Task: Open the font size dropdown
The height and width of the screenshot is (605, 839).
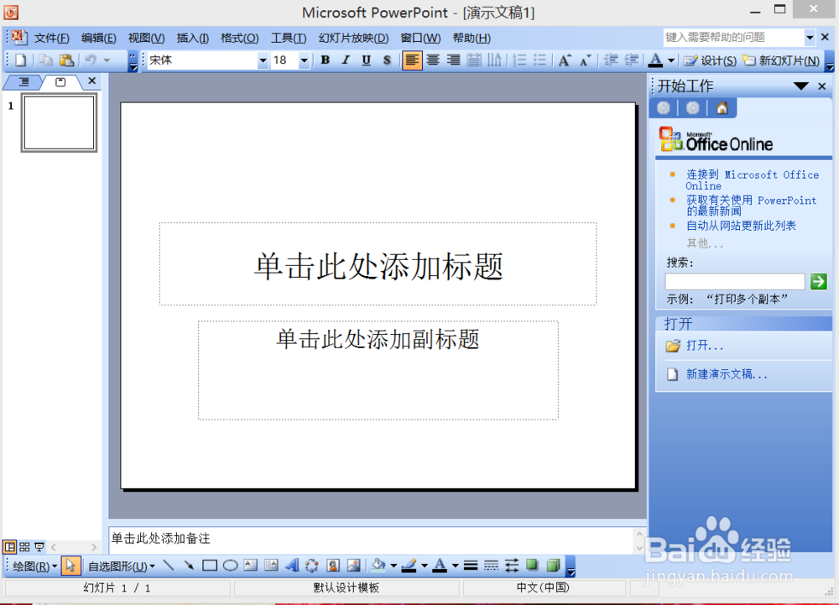Action: click(303, 60)
